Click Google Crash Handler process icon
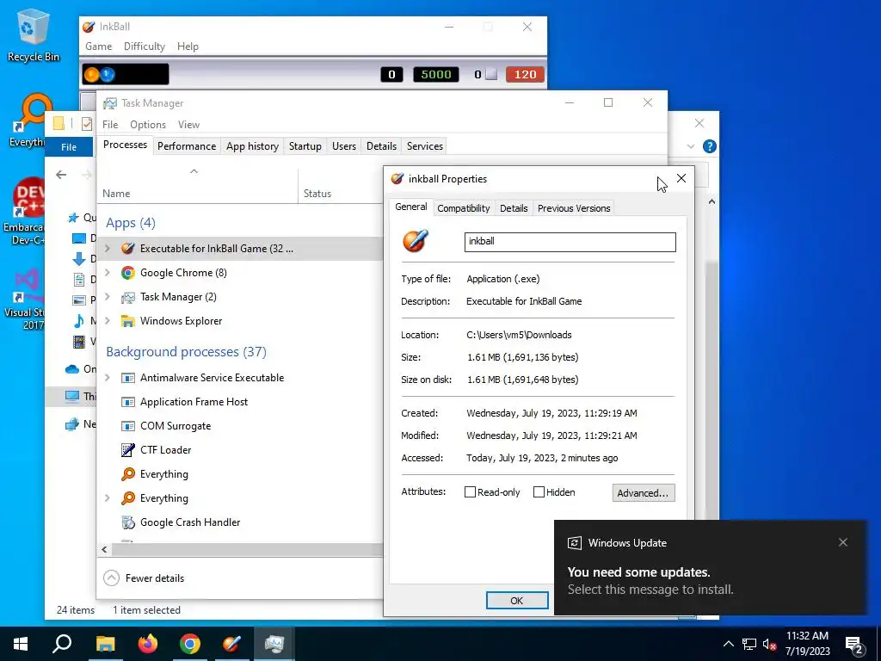The width and height of the screenshot is (881, 661). tap(128, 522)
